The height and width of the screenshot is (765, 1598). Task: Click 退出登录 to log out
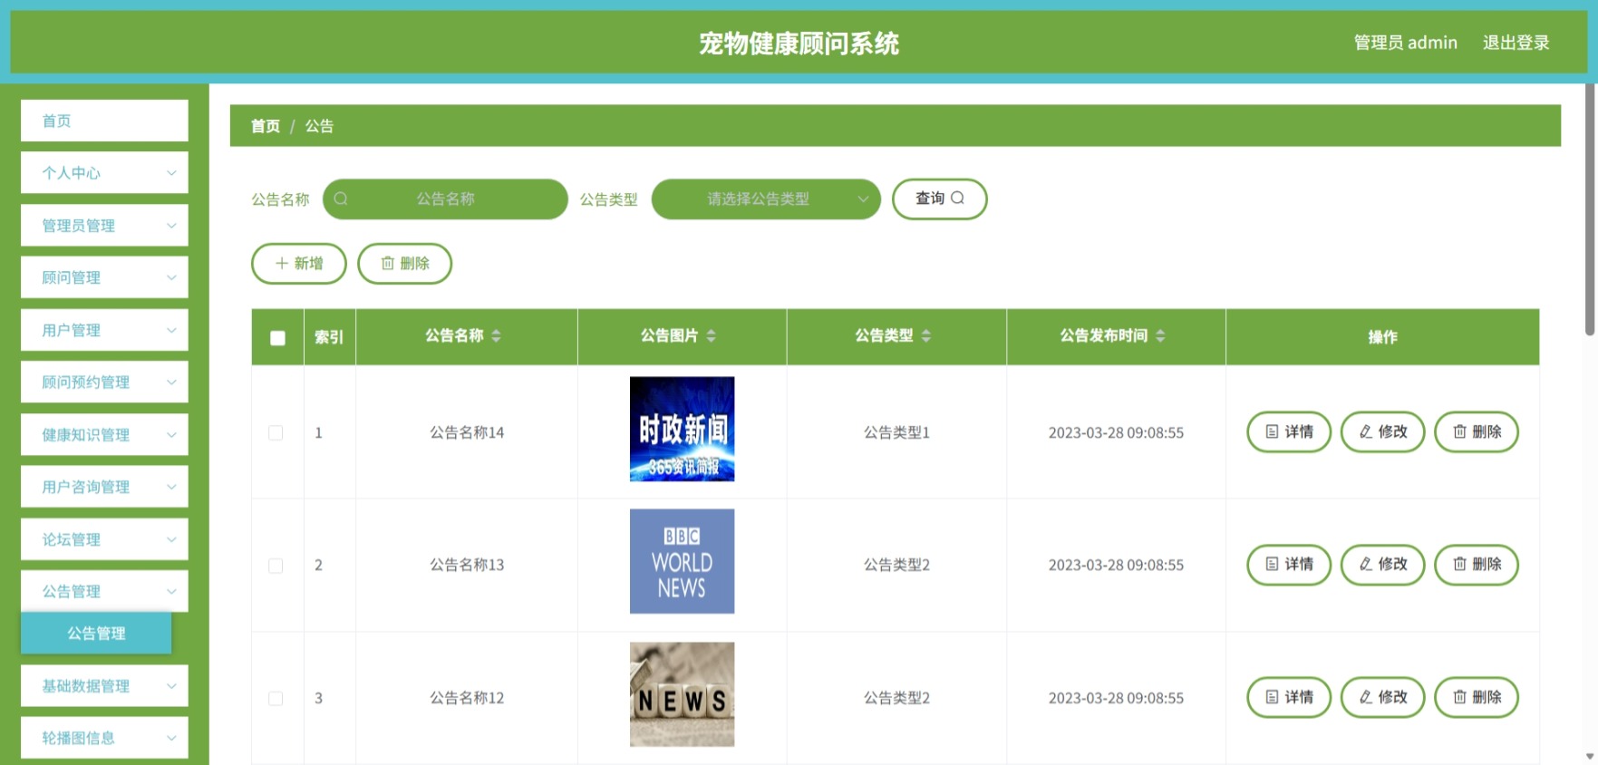[x=1516, y=43]
